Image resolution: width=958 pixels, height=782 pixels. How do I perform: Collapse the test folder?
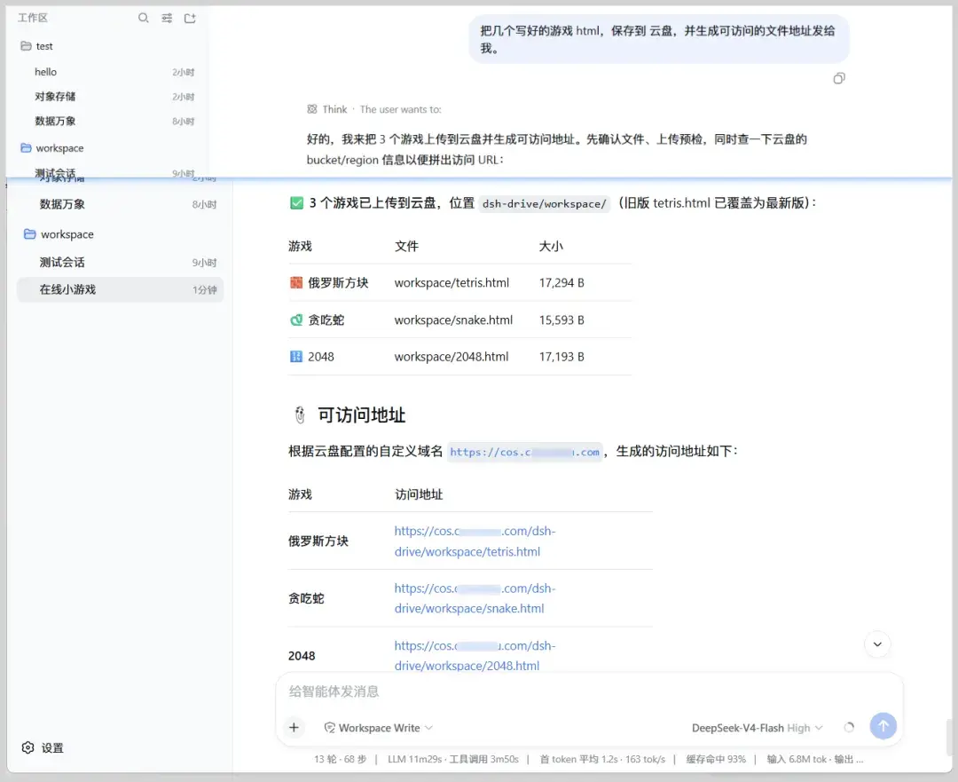(x=36, y=46)
